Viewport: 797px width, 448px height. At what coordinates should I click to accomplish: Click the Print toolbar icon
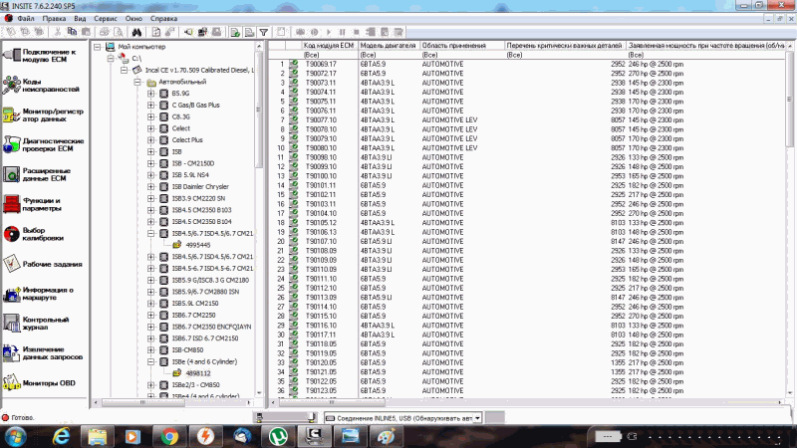tap(105, 32)
